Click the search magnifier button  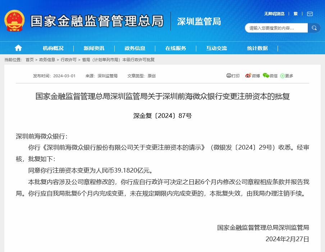click(314, 28)
